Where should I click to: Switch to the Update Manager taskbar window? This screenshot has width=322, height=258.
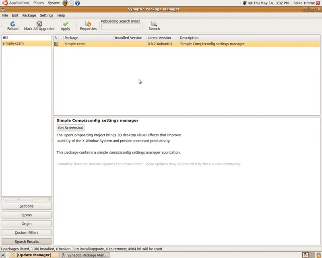click(x=33, y=255)
